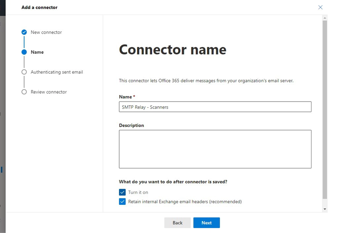Viewport: 338px width, 233px height.
Task: Uncheck the Turn it on checkbox
Action: pos(122,192)
